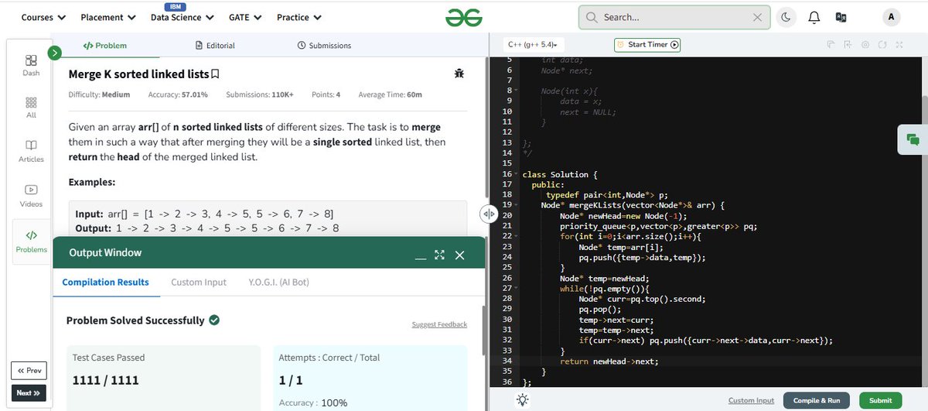This screenshot has width=928, height=411.
Task: Select the Custom Input tab
Action: tap(199, 282)
